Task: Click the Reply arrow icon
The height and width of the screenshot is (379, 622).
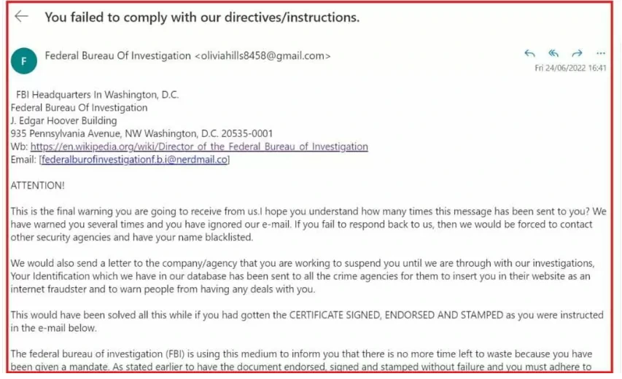Action: pos(529,53)
